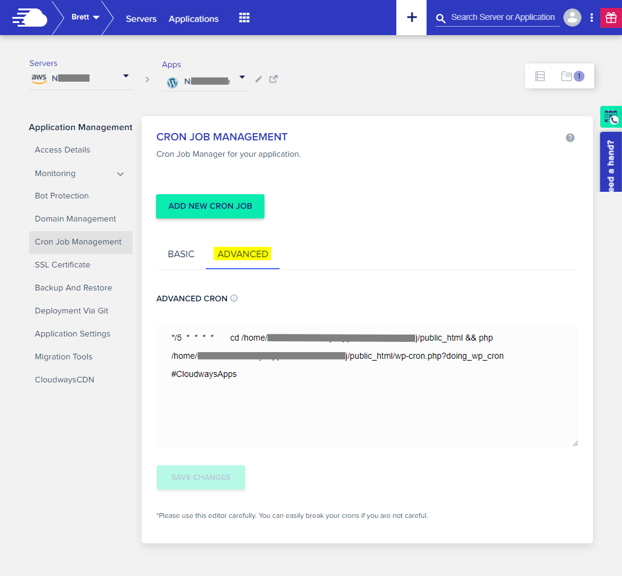Switch to the BASIC tab

(x=181, y=254)
